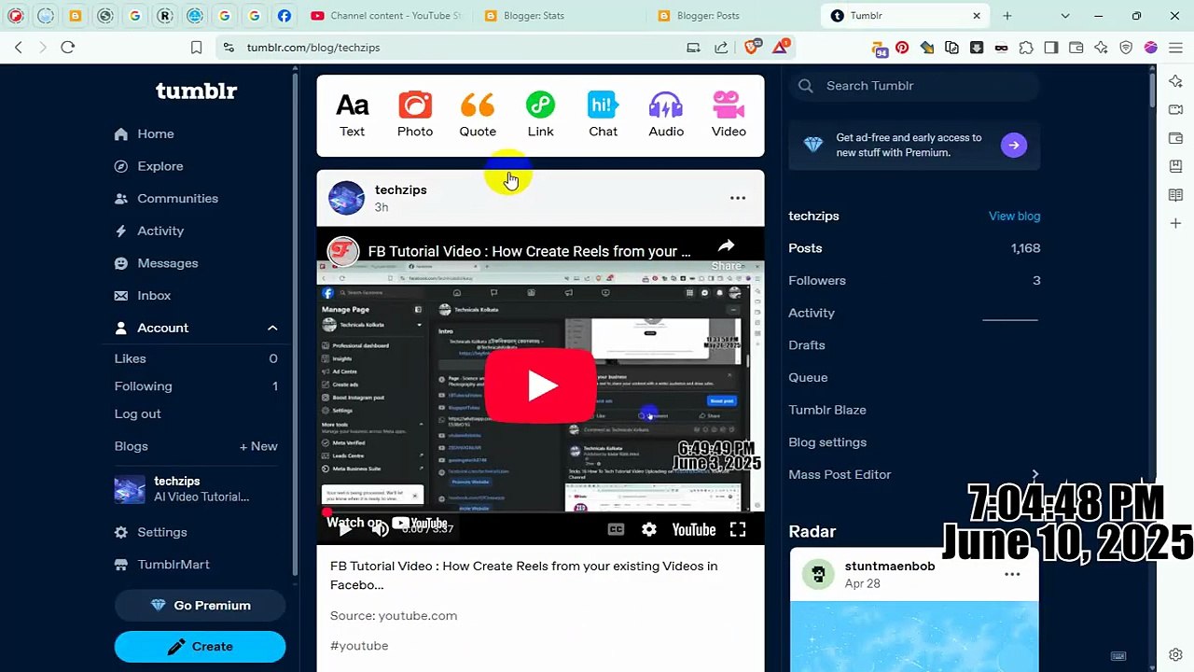The height and width of the screenshot is (672, 1194).
Task: Click Go Premium button
Action: coord(200,606)
